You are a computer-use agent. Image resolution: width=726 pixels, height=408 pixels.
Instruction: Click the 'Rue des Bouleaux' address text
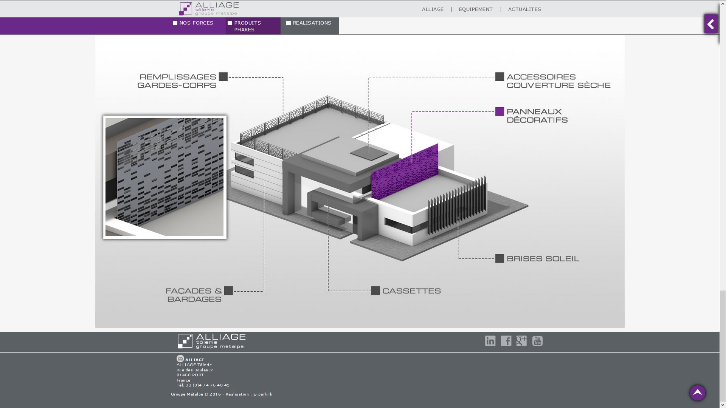[195, 370]
